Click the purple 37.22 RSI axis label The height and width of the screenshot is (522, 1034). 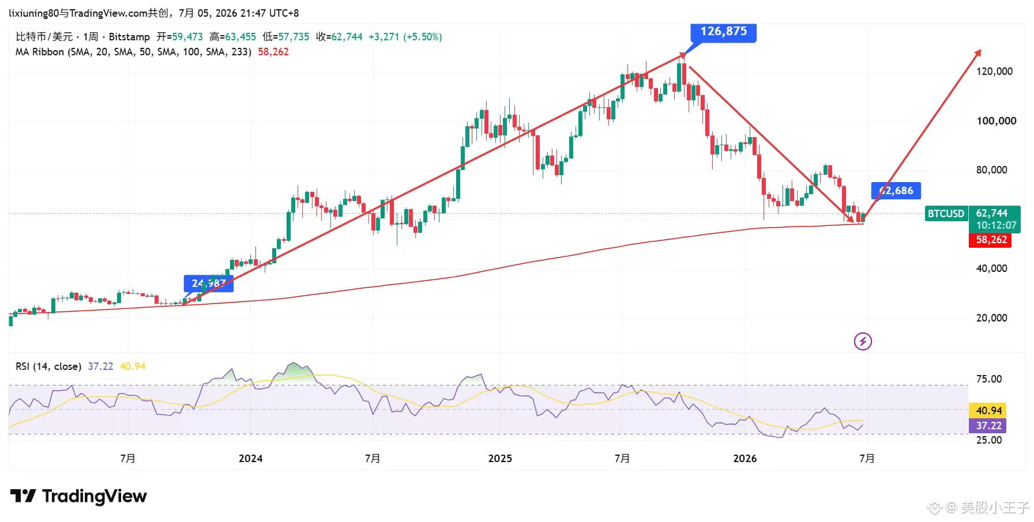click(988, 426)
